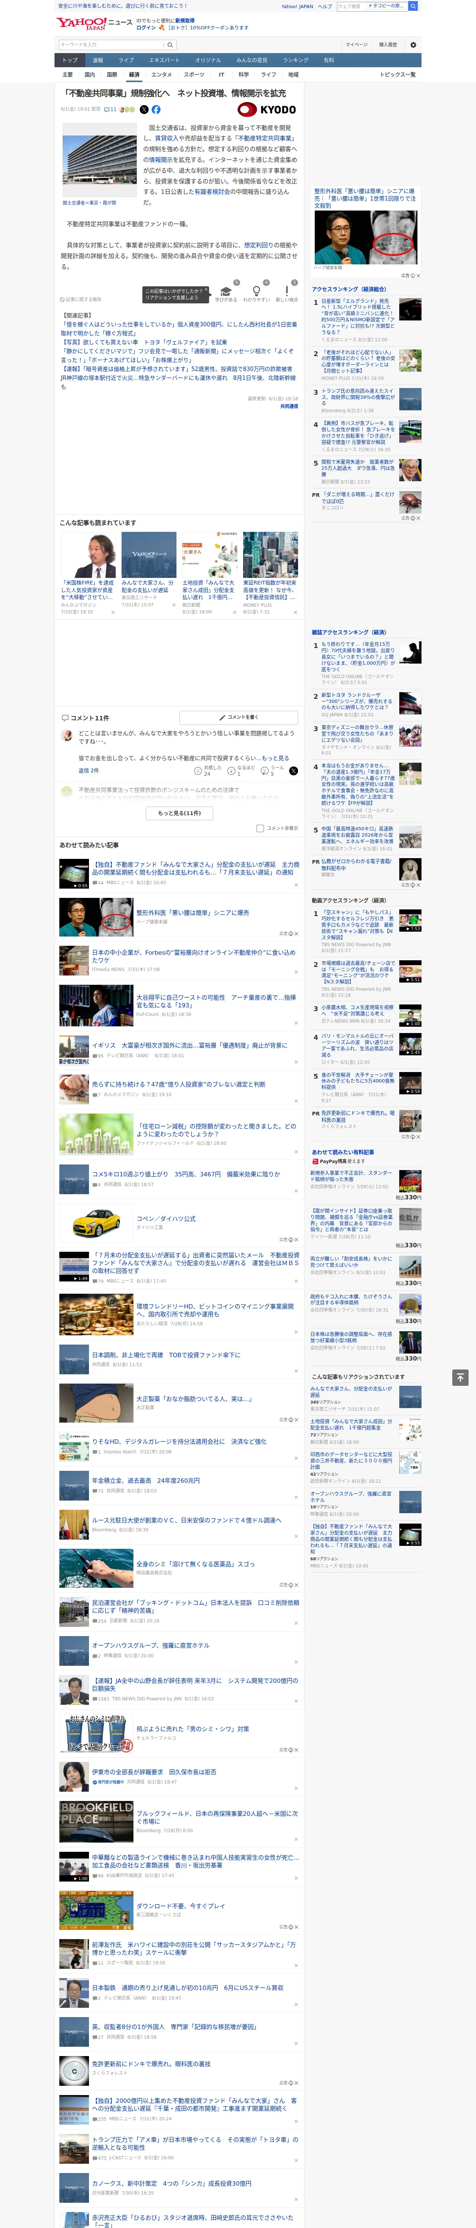Open settings via the gear icon
The height and width of the screenshot is (2228, 476).
click(x=413, y=45)
